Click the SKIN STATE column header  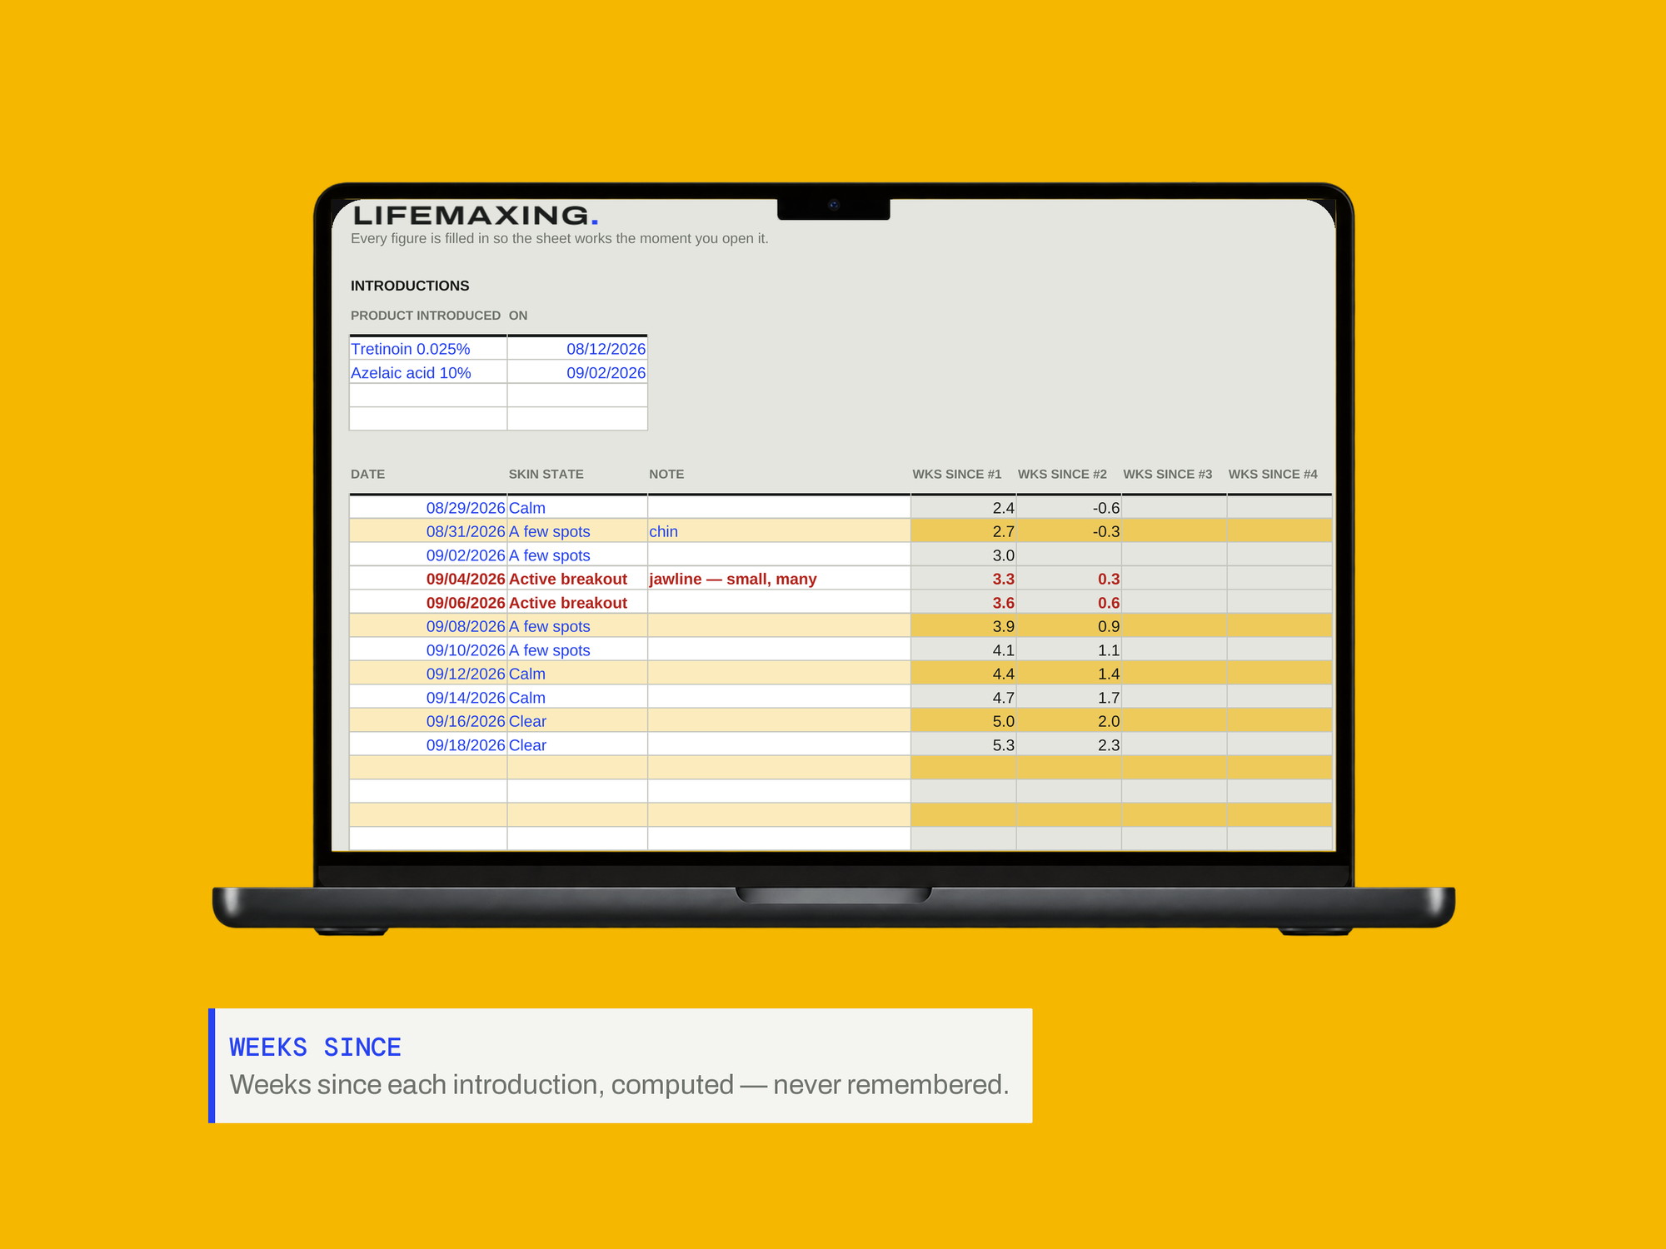[546, 474]
